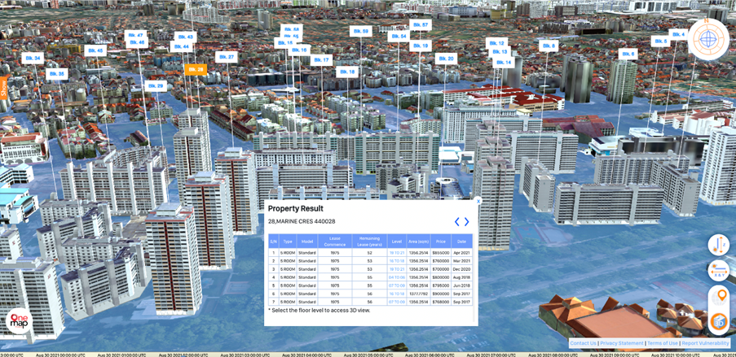736x357 pixels.
Task: Select the Blk. 59 building label
Action: 361,31
